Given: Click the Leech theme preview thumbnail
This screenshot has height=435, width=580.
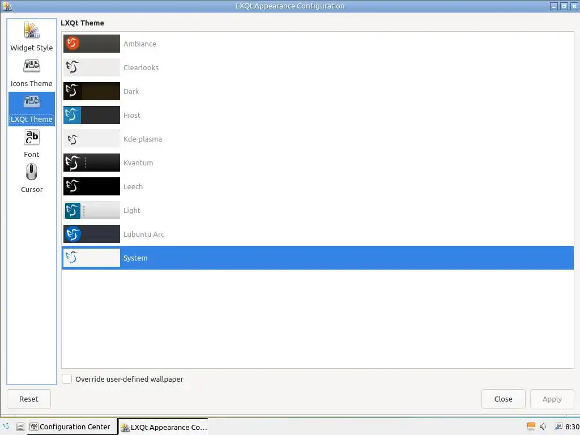Looking at the screenshot, I should point(92,186).
